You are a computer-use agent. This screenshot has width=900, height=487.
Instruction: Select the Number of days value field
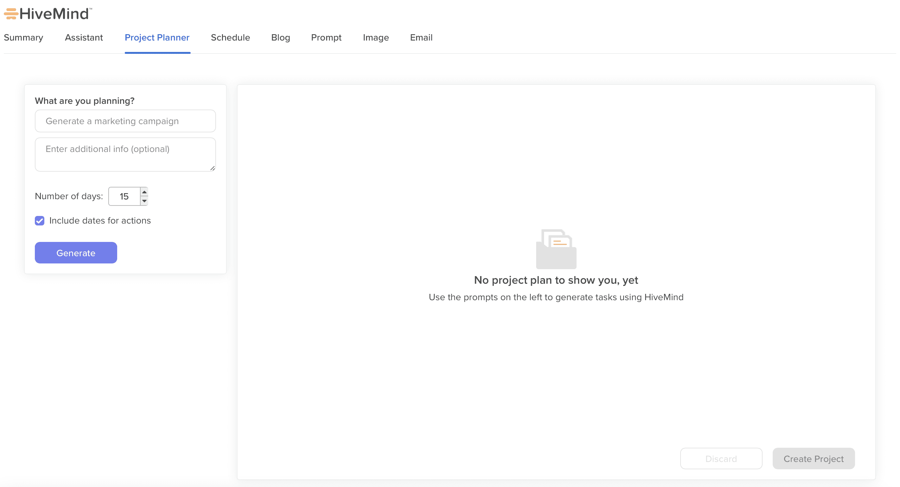coord(124,196)
